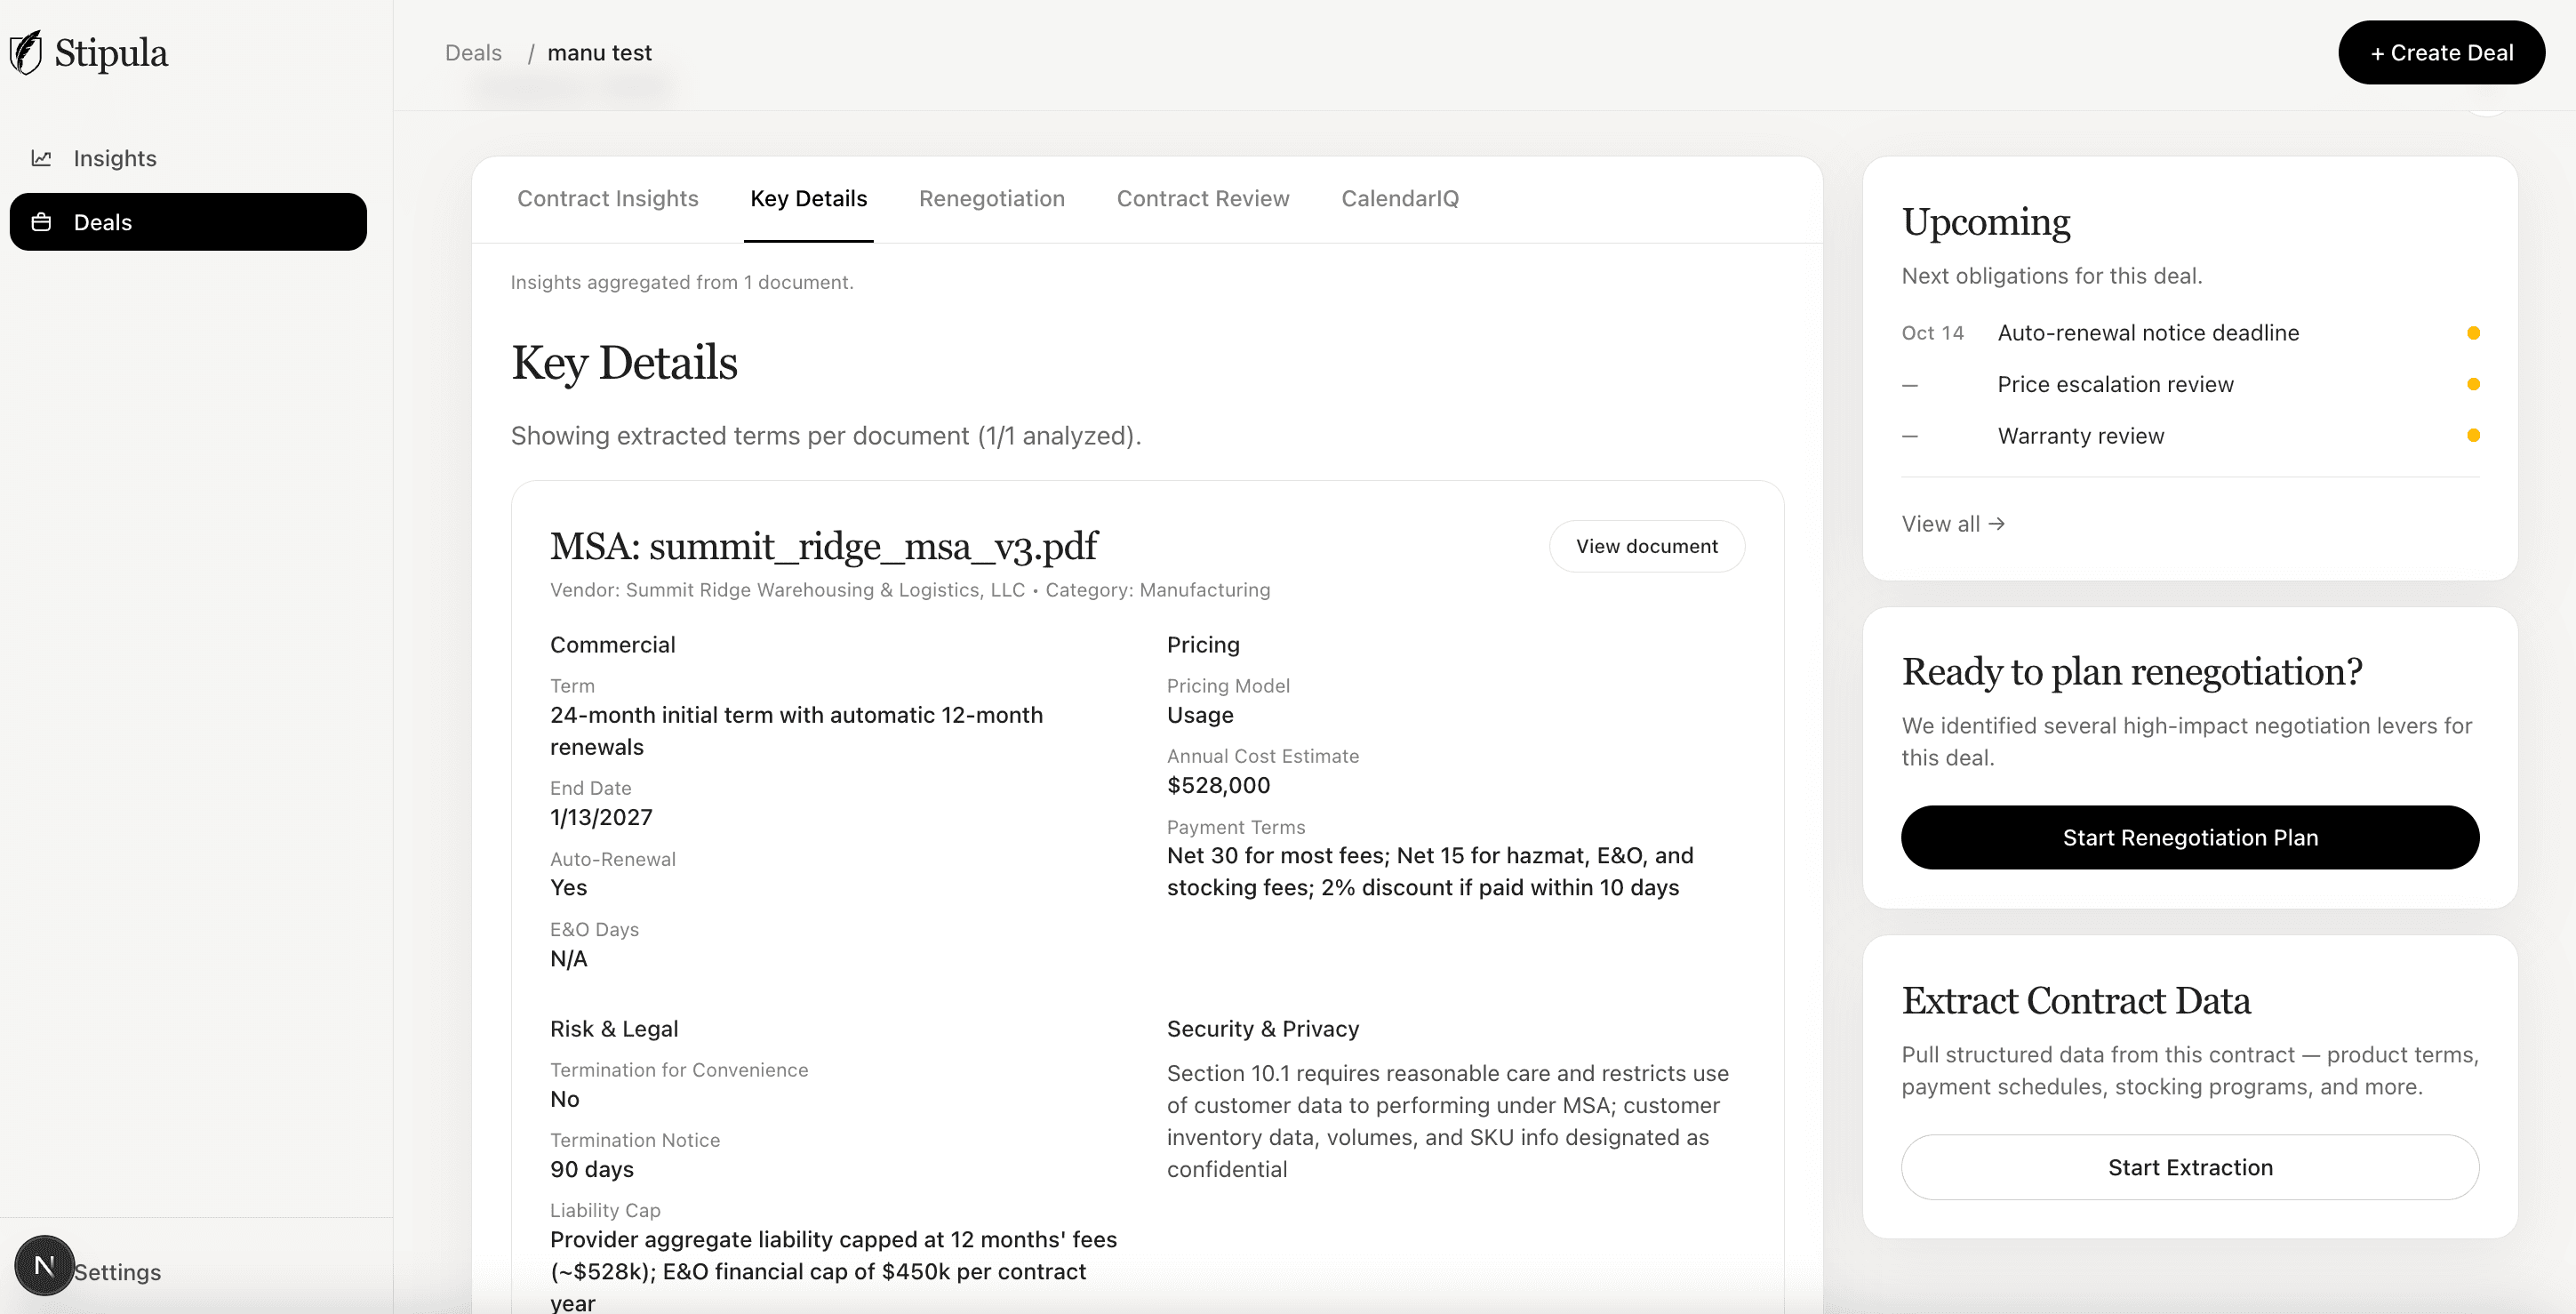The image size is (2576, 1314).
Task: Open the Renegotiation tab
Action: [x=991, y=198]
